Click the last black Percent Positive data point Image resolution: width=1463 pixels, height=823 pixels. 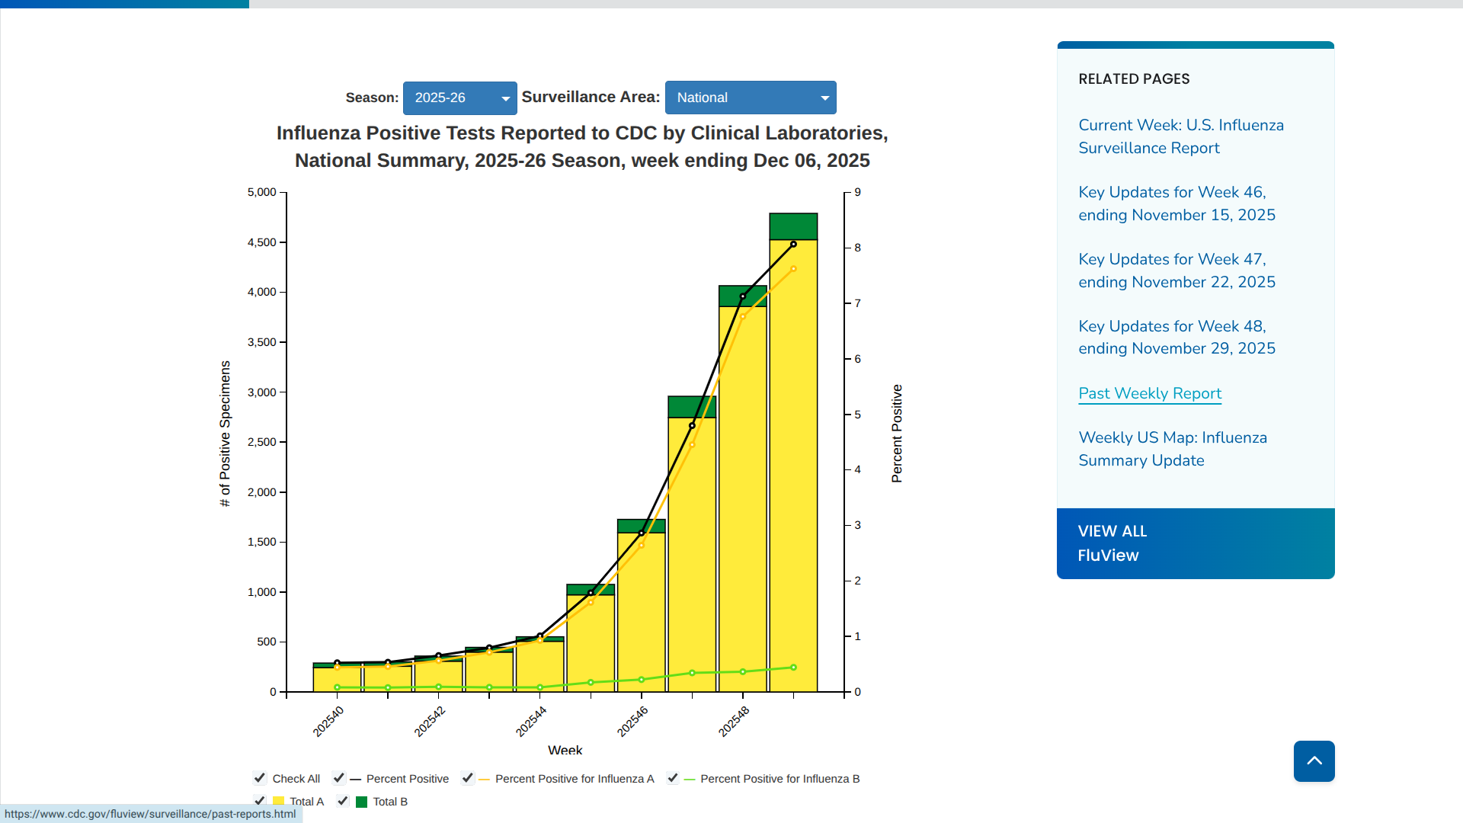793,244
